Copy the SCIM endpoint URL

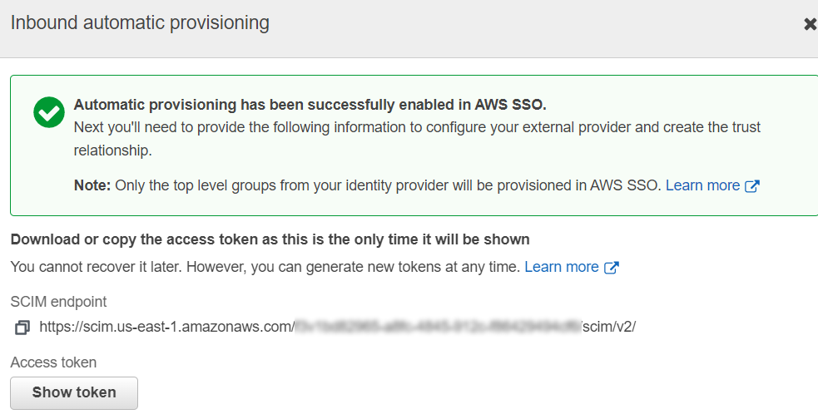[22, 328]
